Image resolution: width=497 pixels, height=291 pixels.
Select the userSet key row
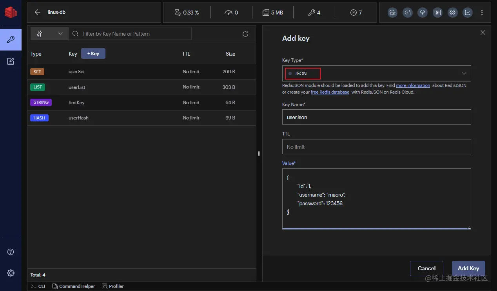pos(141,72)
